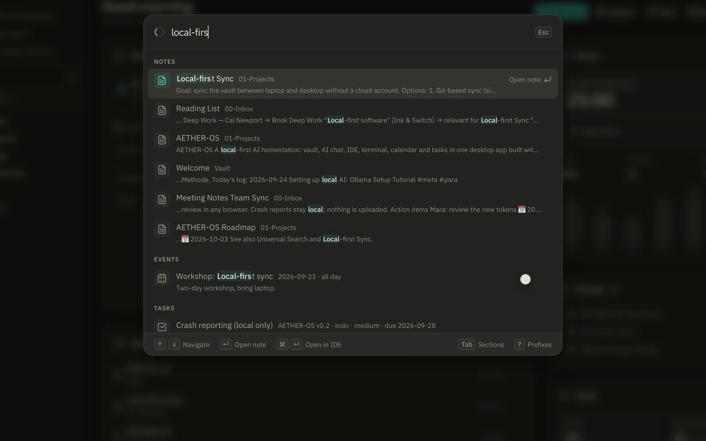This screenshot has height=441, width=706.
Task: Click the down arrow key hint in footer
Action: click(x=174, y=345)
